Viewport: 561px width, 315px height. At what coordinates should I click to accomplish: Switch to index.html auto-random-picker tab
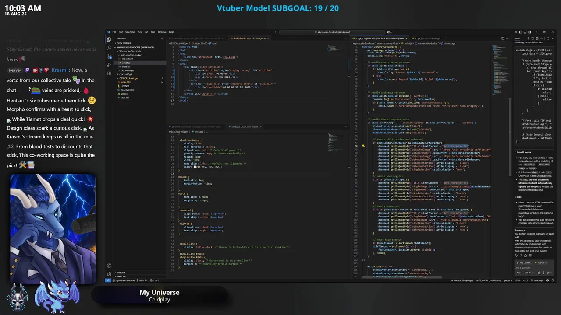pos(198,38)
